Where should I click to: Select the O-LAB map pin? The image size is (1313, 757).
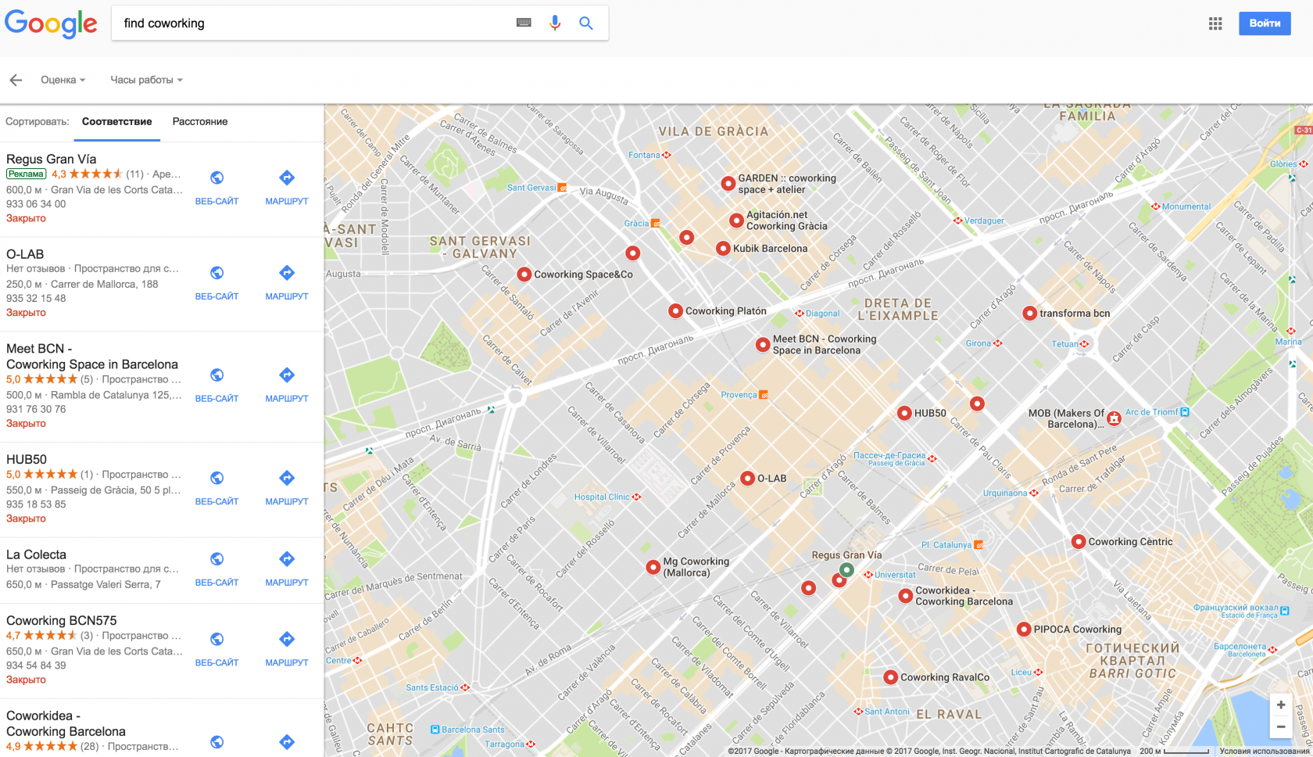click(748, 479)
